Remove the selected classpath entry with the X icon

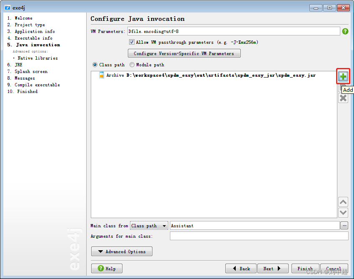point(343,98)
